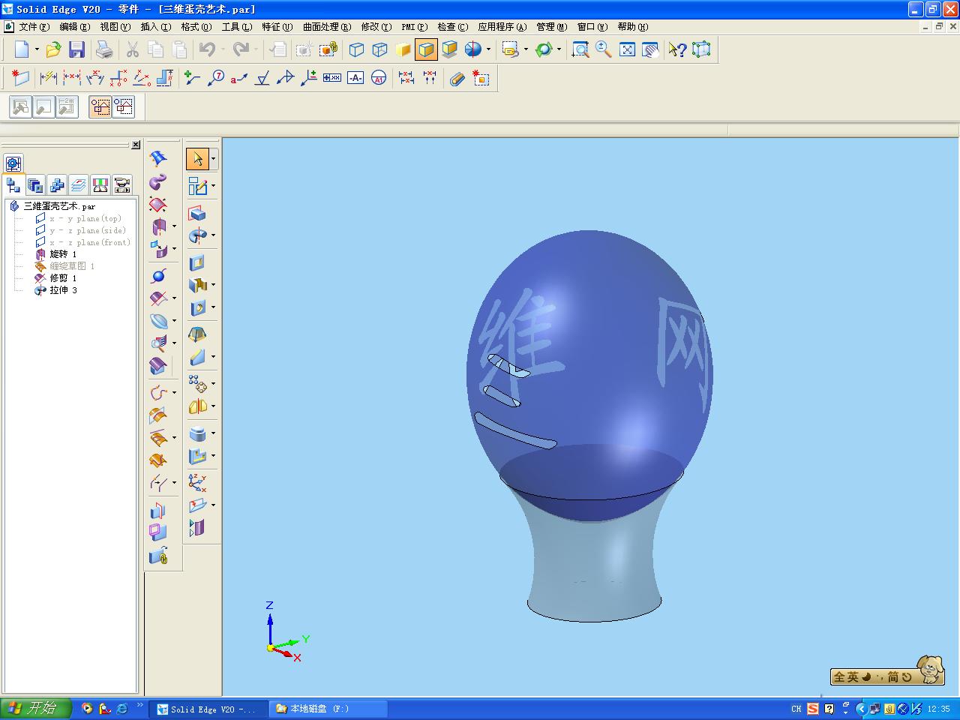Switch to Solid Edge V20 taskbar button
The image size is (960, 720).
(x=207, y=709)
